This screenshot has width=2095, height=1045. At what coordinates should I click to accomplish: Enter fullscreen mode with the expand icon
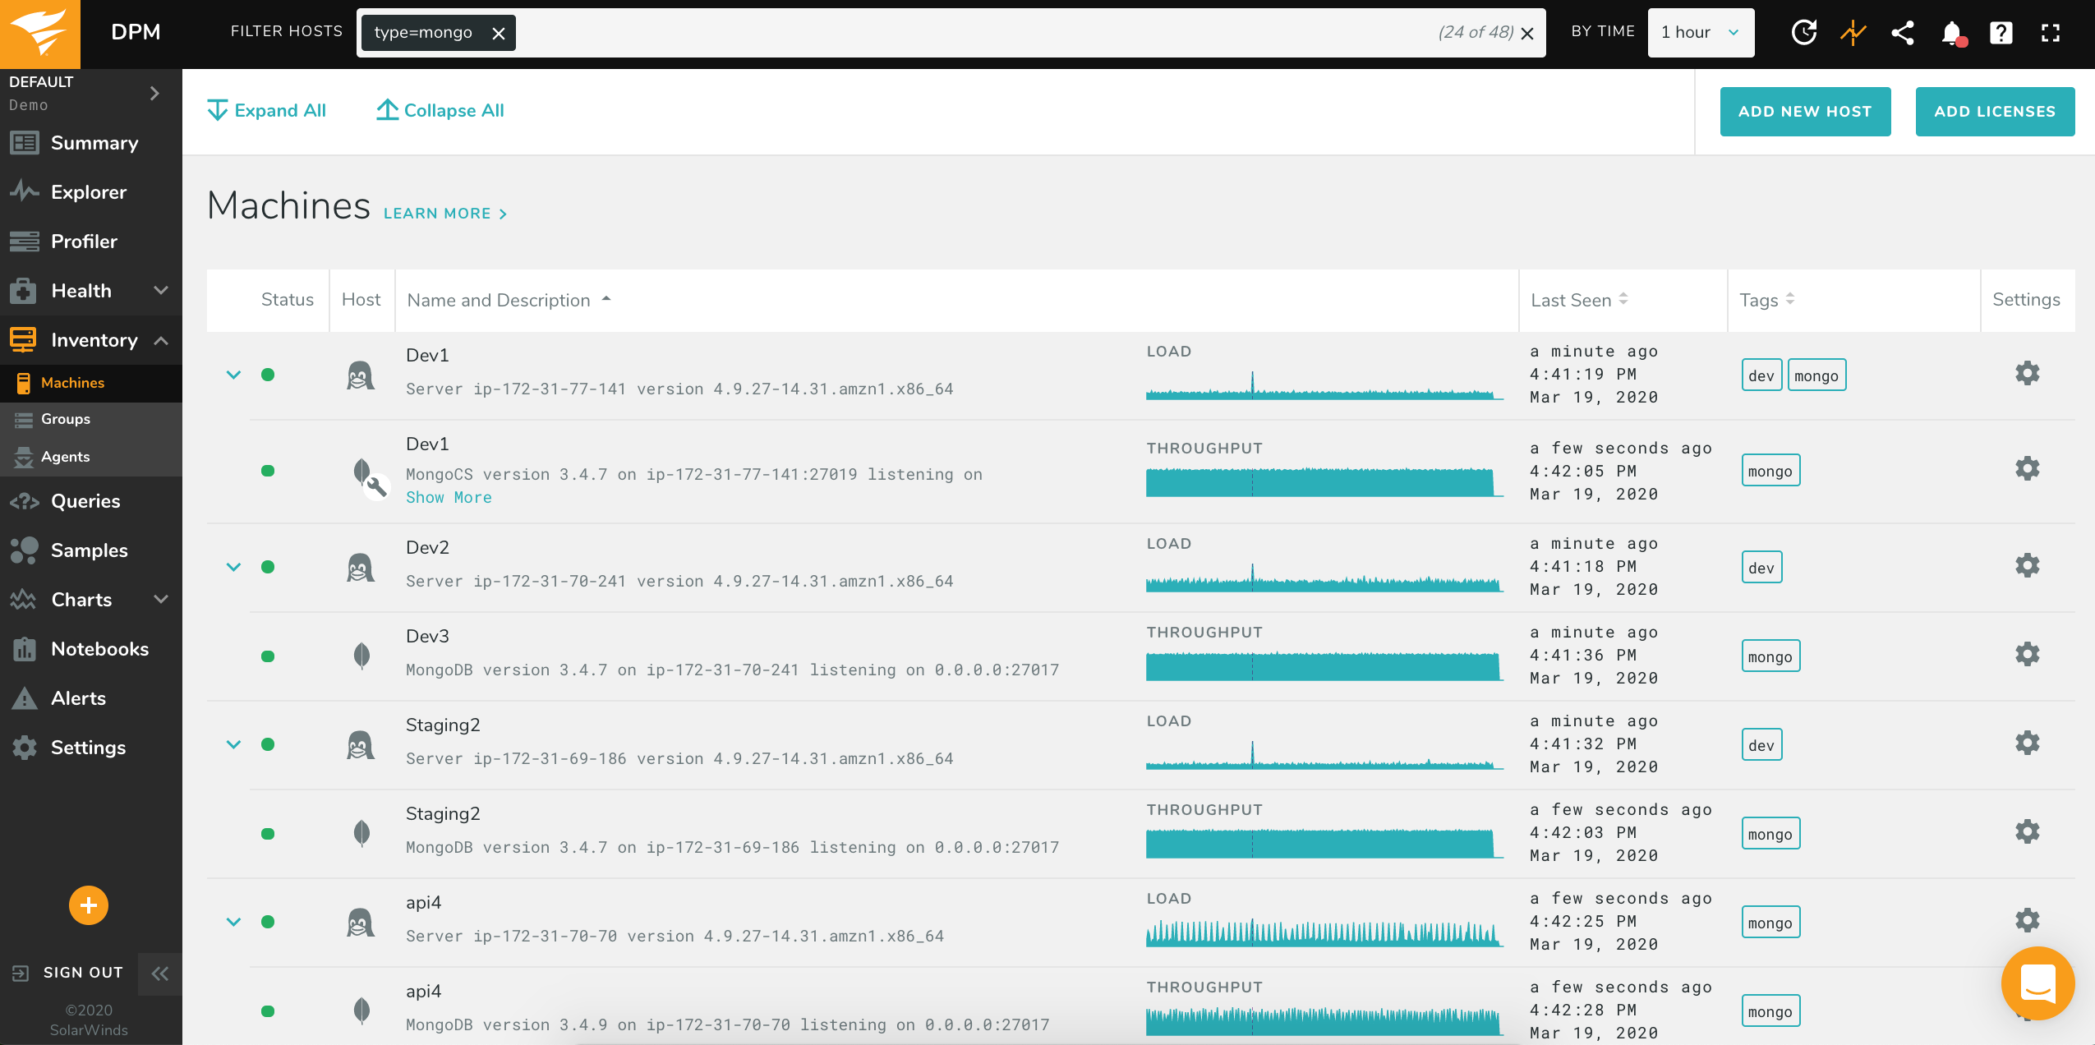(x=2051, y=33)
